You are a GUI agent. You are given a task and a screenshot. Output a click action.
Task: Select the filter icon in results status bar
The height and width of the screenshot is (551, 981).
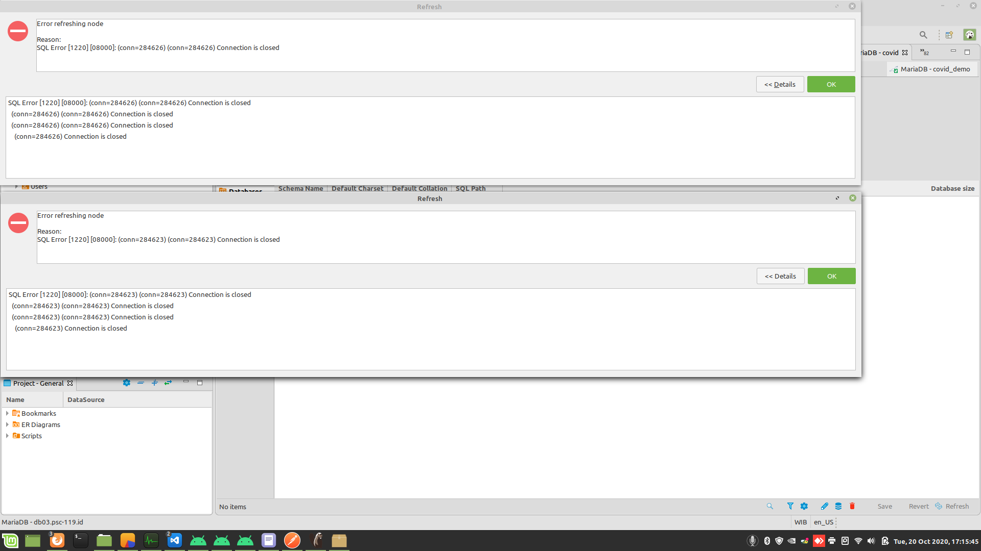point(790,506)
